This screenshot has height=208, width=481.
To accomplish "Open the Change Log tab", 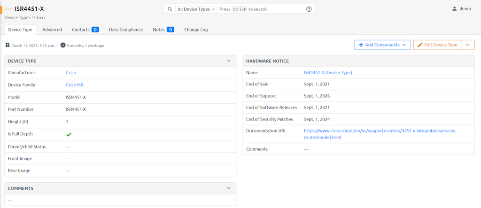I will [x=196, y=30].
